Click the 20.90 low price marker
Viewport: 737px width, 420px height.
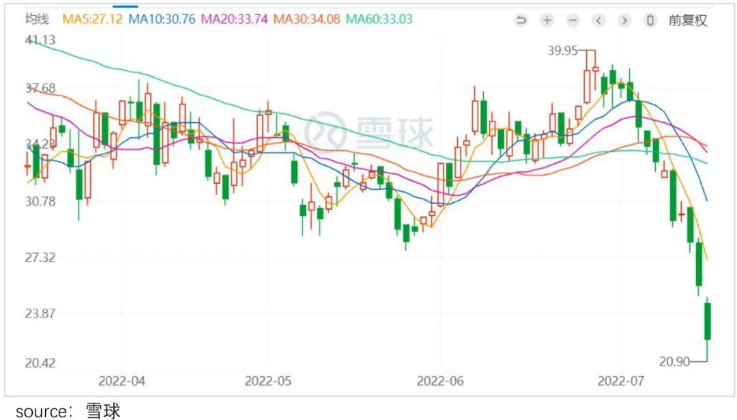676,361
